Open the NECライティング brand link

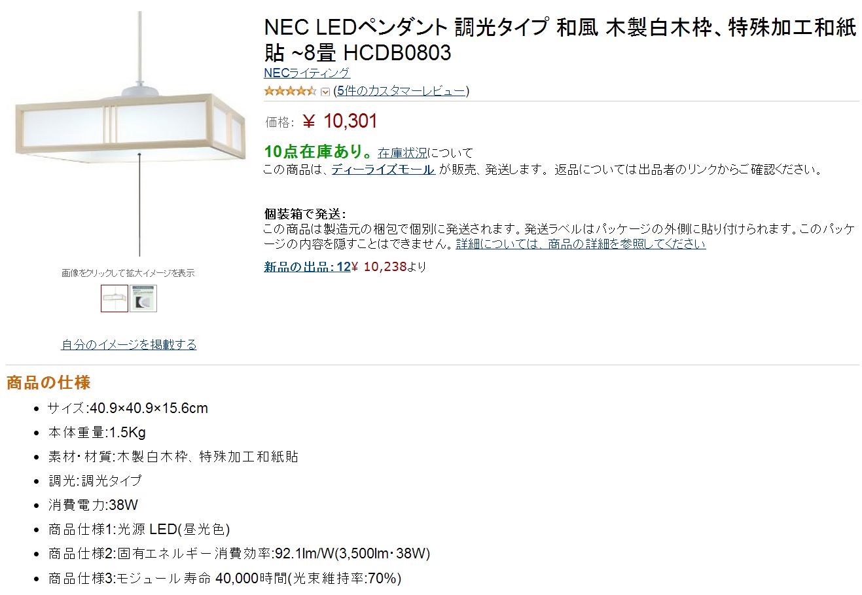click(307, 73)
